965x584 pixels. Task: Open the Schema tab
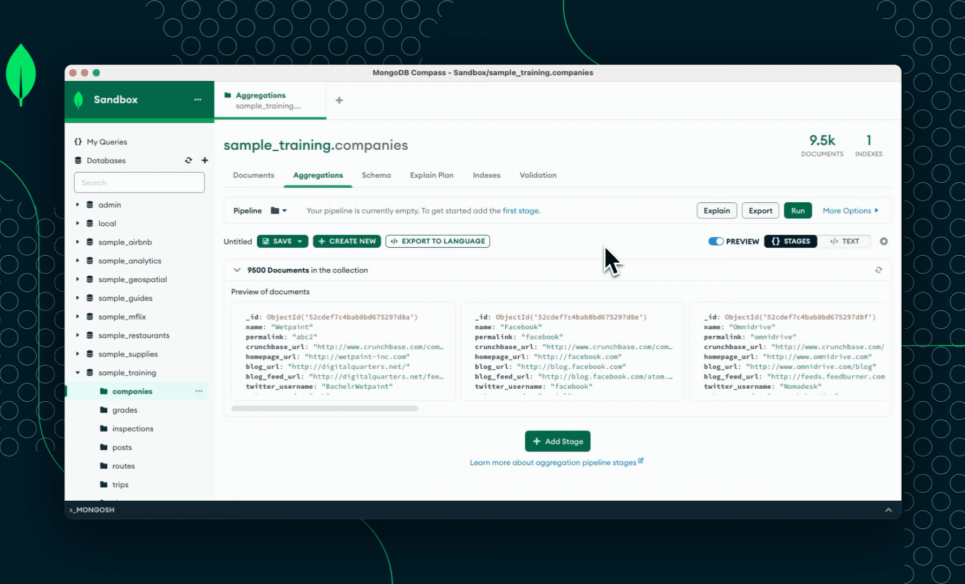[376, 175]
